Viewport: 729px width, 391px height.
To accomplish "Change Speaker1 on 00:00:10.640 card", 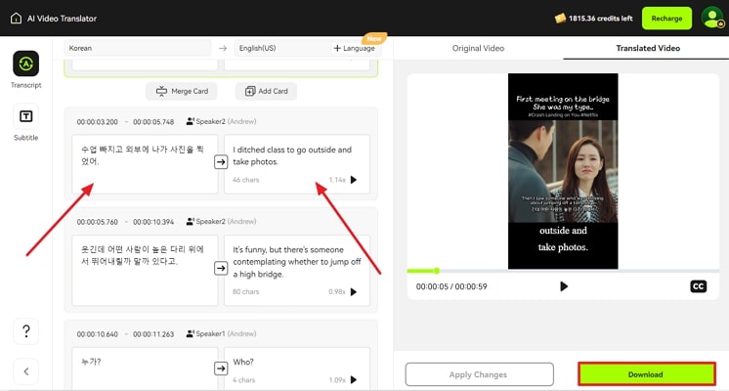I will click(221, 333).
